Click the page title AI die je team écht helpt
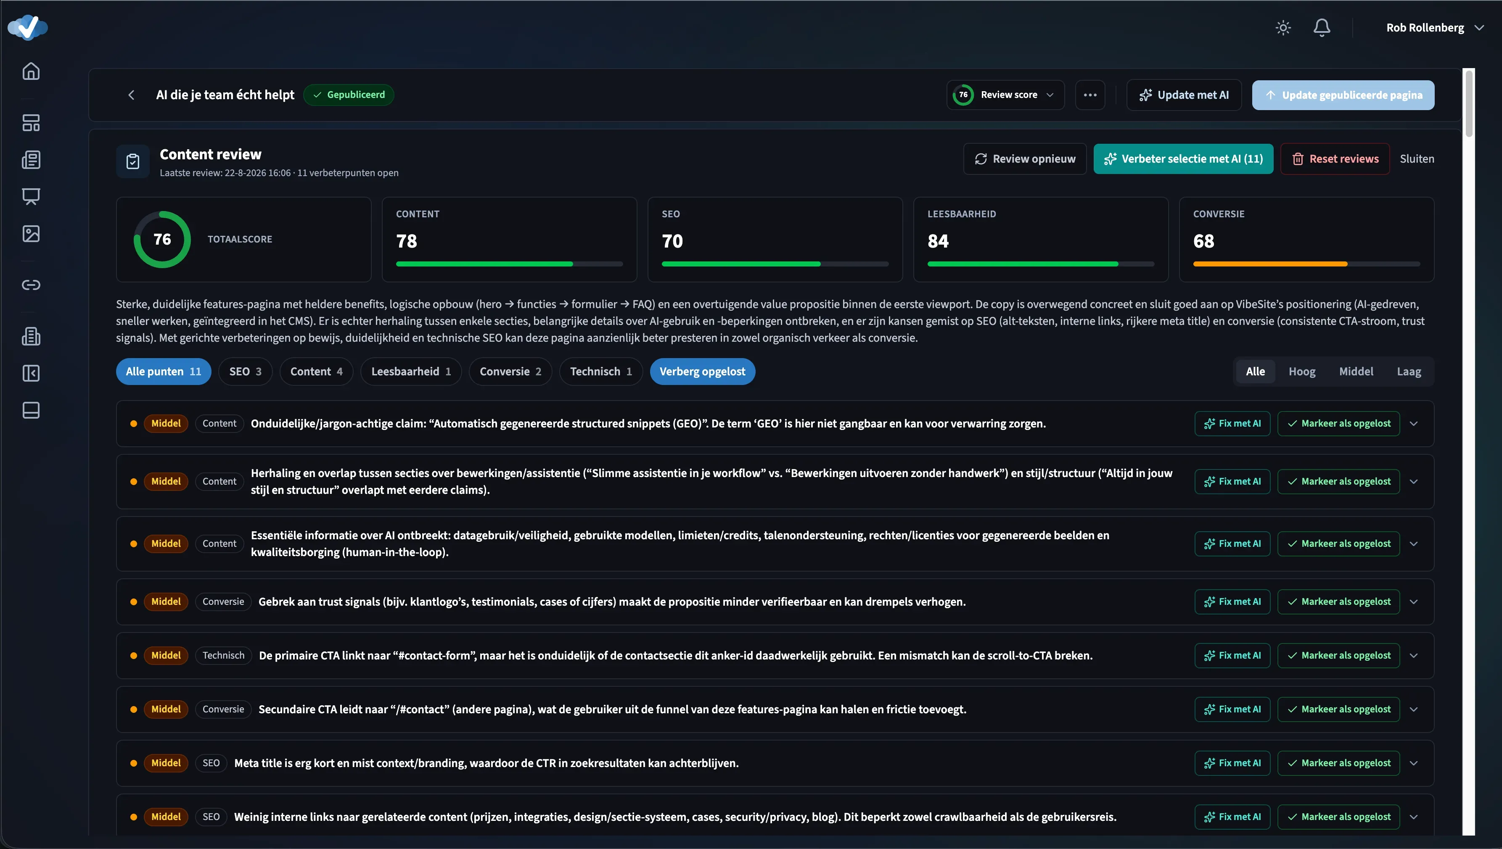Viewport: 1502px width, 849px height. 225,95
